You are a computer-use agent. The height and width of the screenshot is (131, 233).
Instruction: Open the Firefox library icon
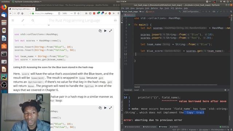86,13
